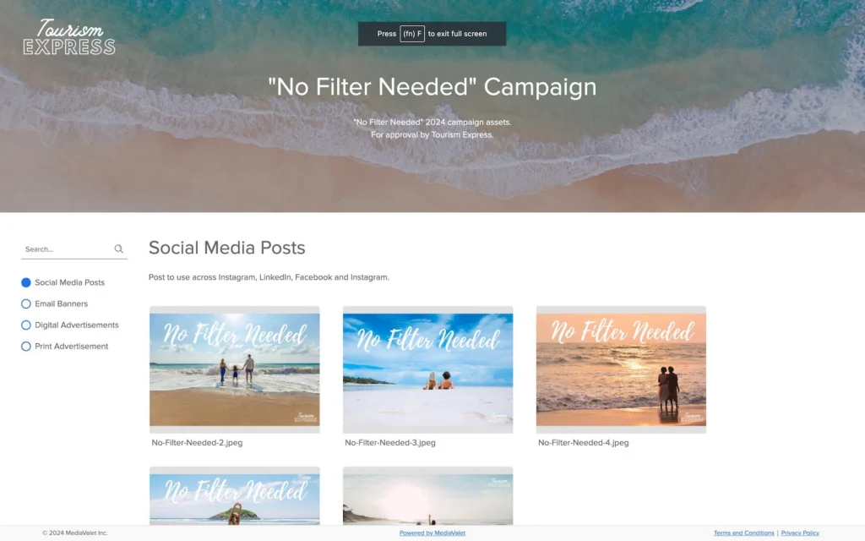The image size is (865, 541).
Task: Open the No-Filter-Needed-2.jpeg thumbnail
Action: [x=235, y=369]
